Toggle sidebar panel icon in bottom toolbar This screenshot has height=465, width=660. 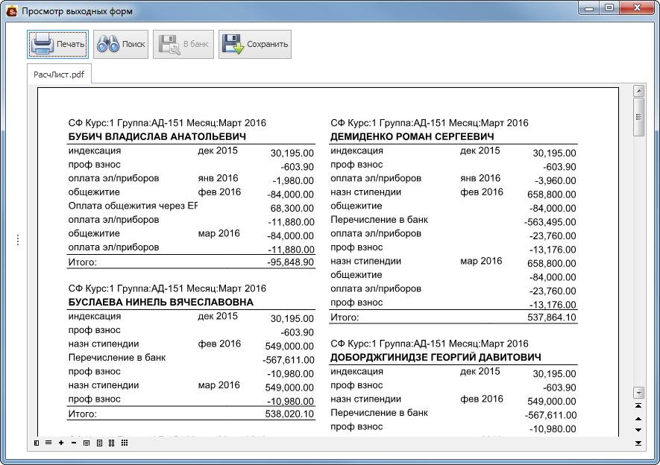point(37,443)
